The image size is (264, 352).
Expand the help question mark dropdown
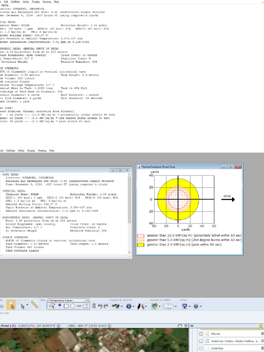click(x=200, y=306)
